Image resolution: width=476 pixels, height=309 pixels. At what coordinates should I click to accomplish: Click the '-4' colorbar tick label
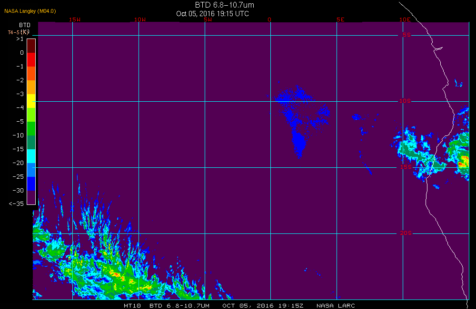(20, 107)
